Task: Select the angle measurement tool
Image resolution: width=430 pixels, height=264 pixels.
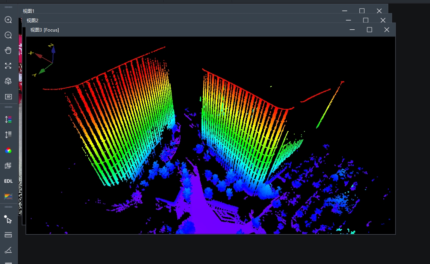Action: click(8, 250)
